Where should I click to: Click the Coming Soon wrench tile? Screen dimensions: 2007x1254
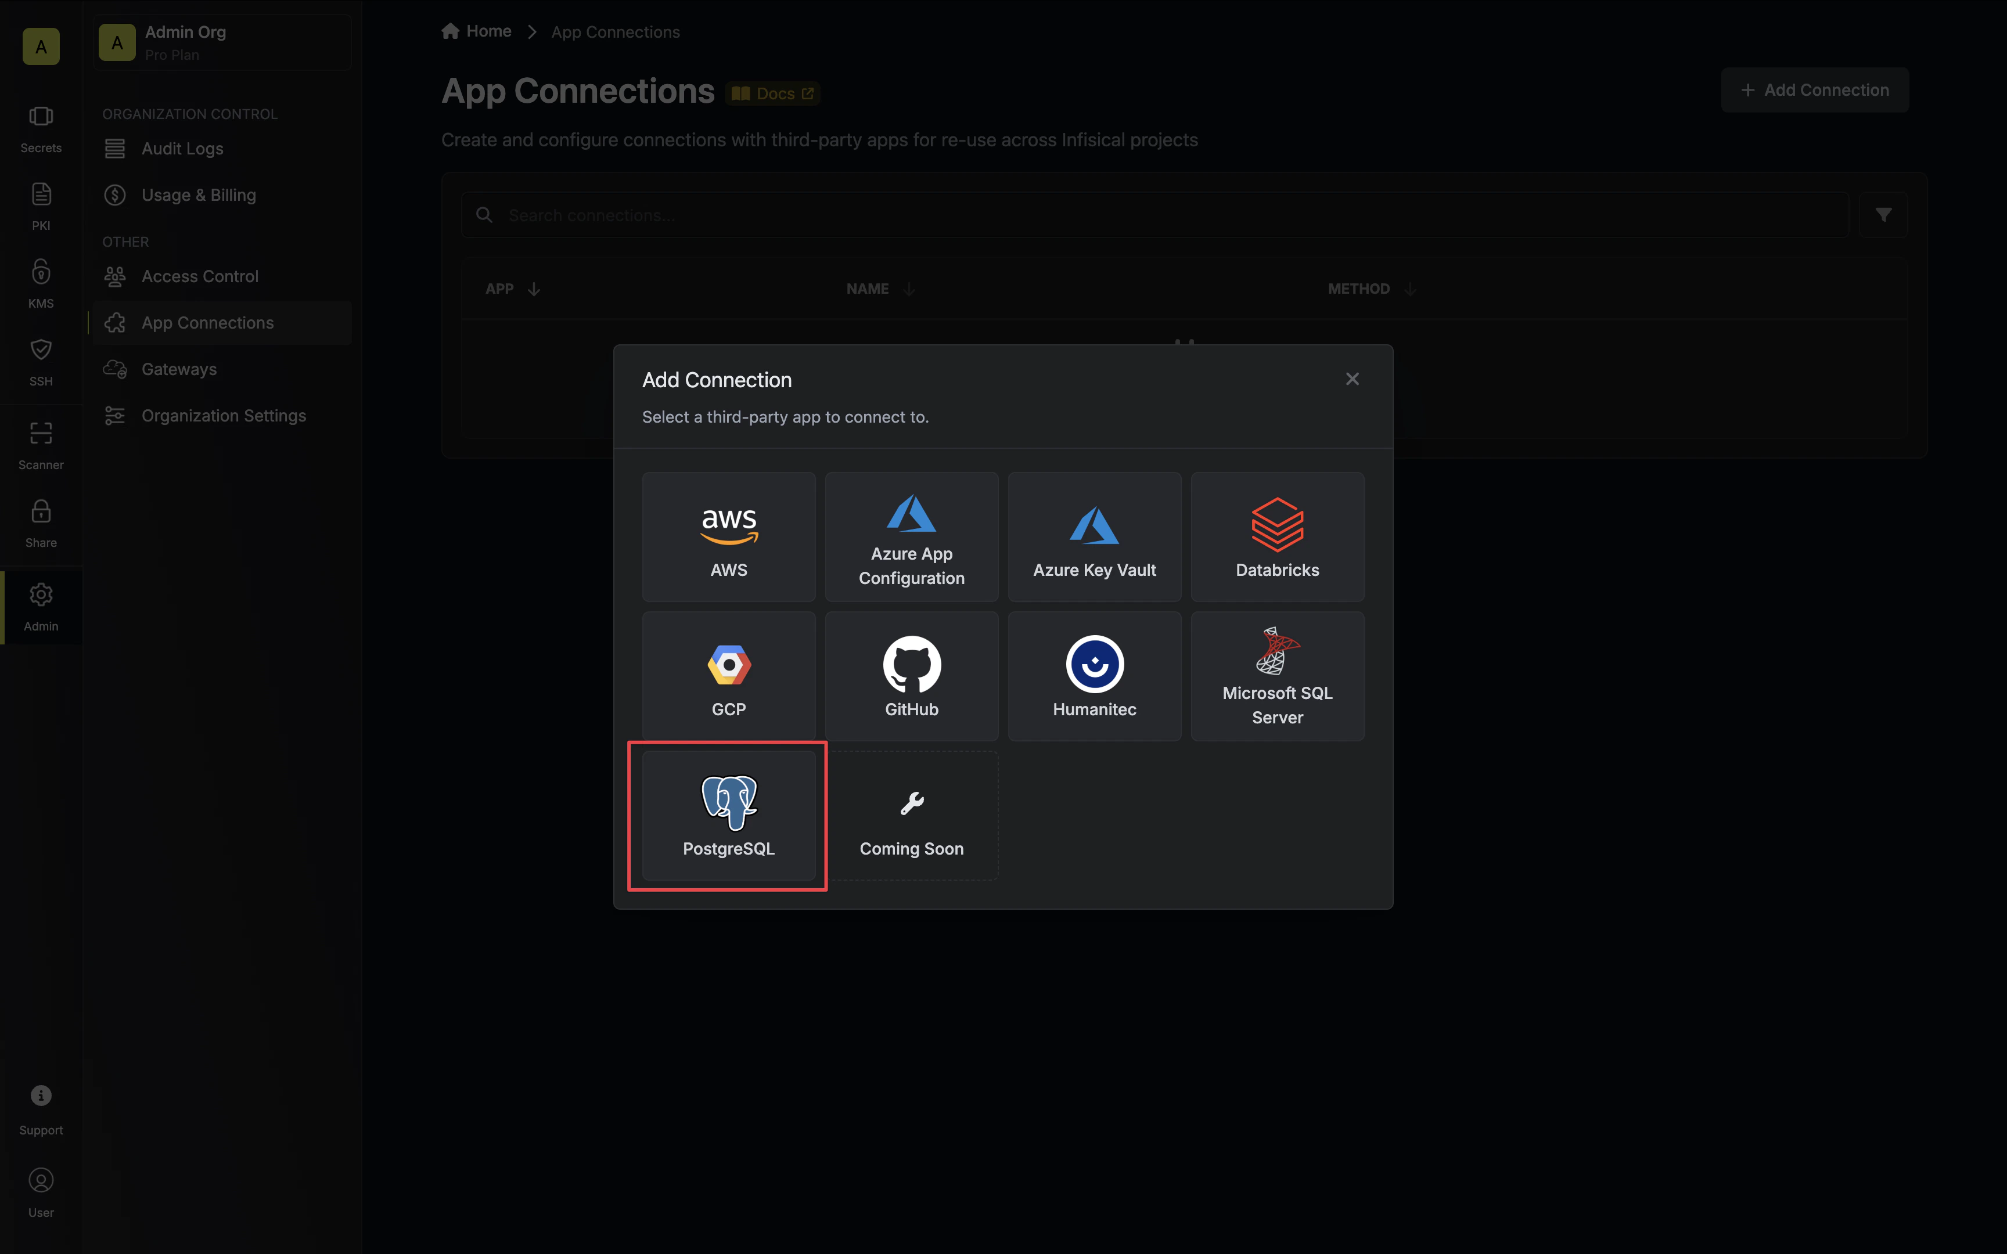tap(911, 815)
